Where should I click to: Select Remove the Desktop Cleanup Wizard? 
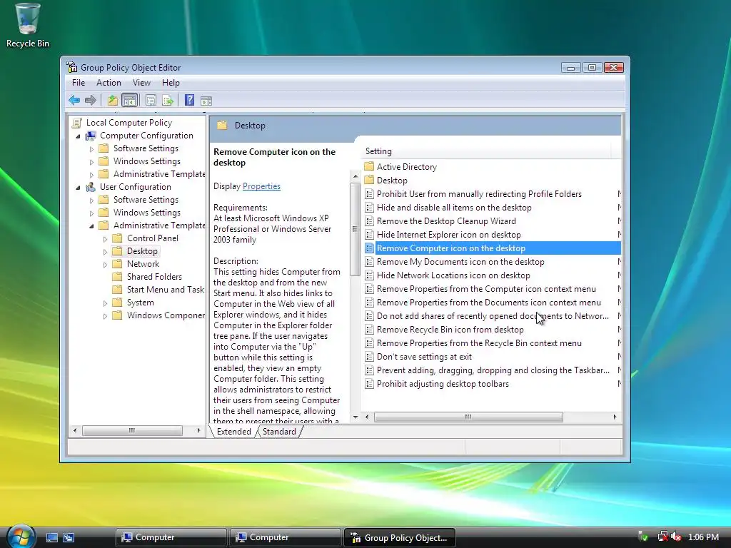click(446, 221)
